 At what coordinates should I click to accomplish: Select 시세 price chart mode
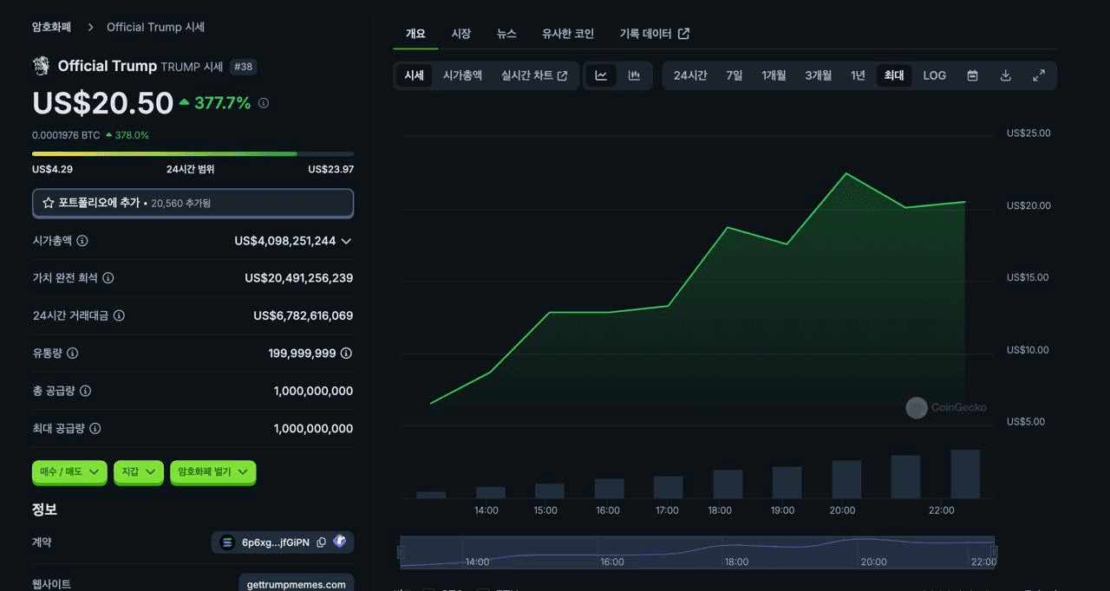point(414,75)
